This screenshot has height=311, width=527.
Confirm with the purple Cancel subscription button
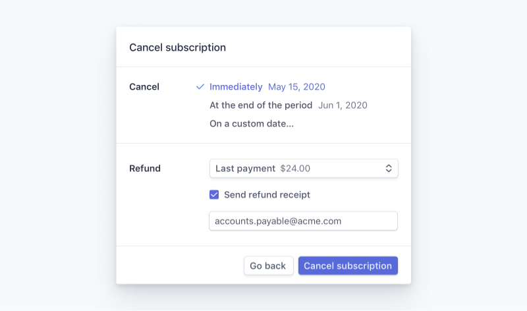pos(348,266)
